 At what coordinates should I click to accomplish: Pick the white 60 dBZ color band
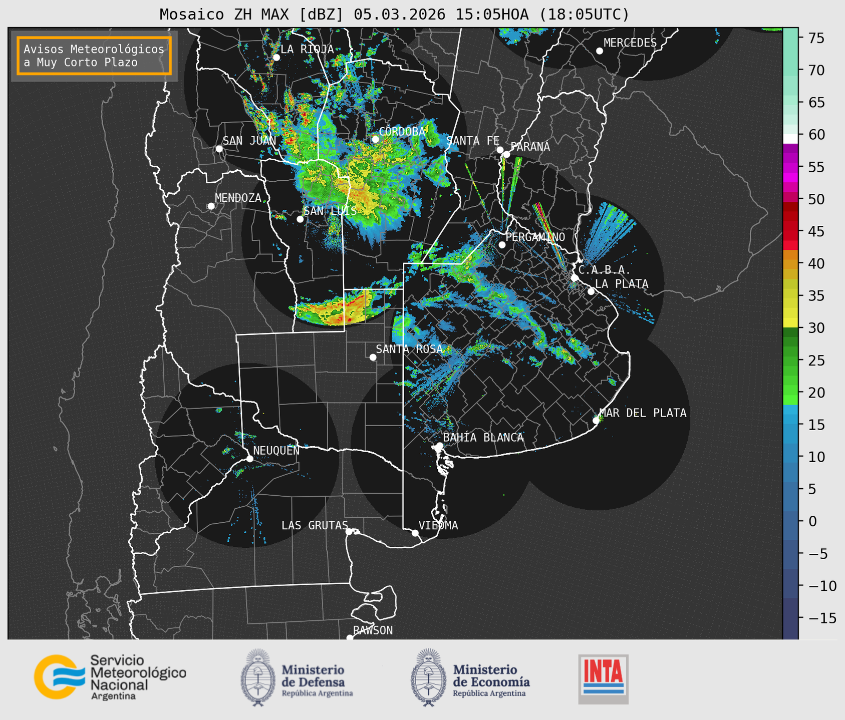(790, 139)
